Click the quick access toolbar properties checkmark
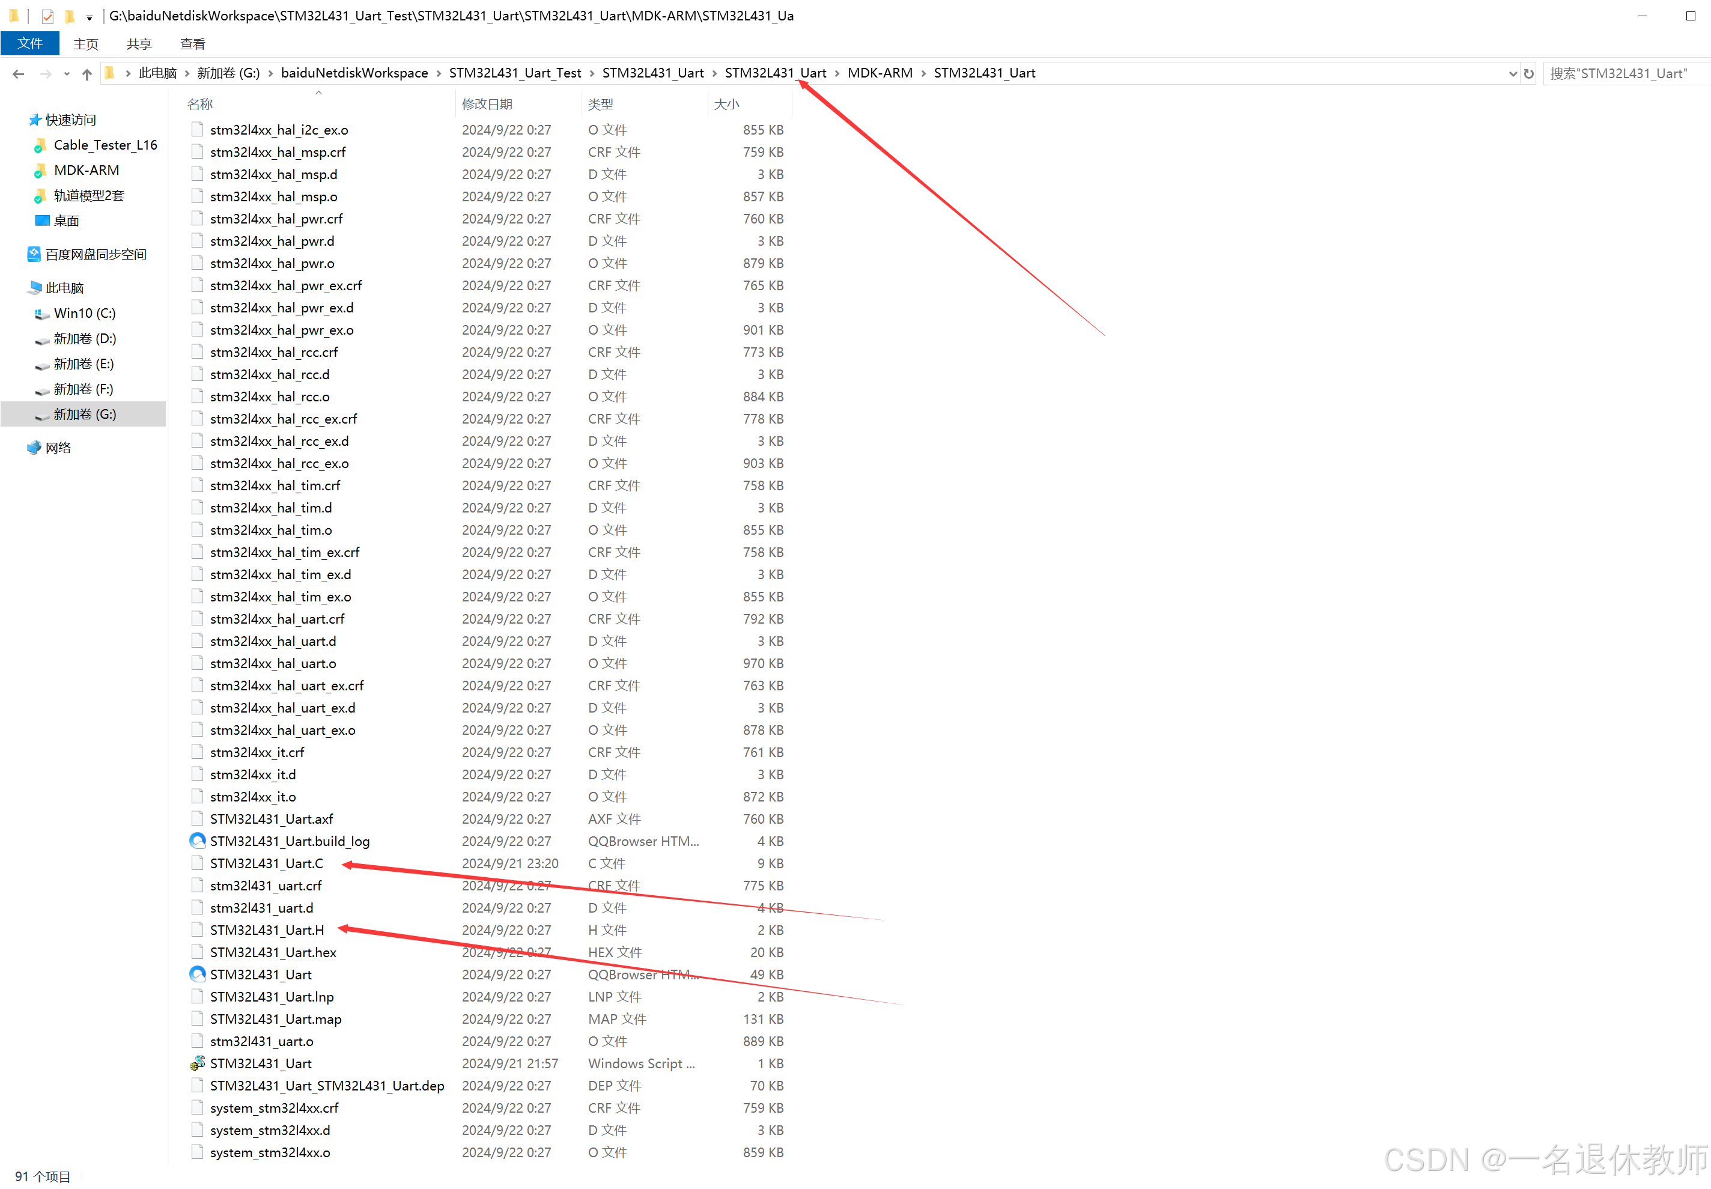The width and height of the screenshot is (1711, 1189). coord(47,16)
